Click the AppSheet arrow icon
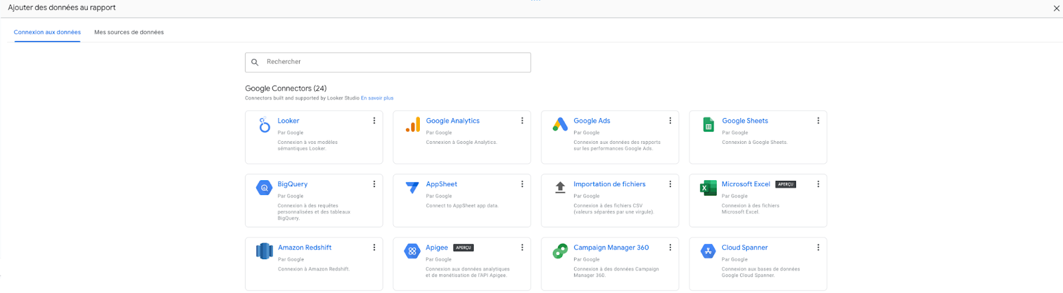Viewport: 1063px width, 293px height. [x=413, y=188]
